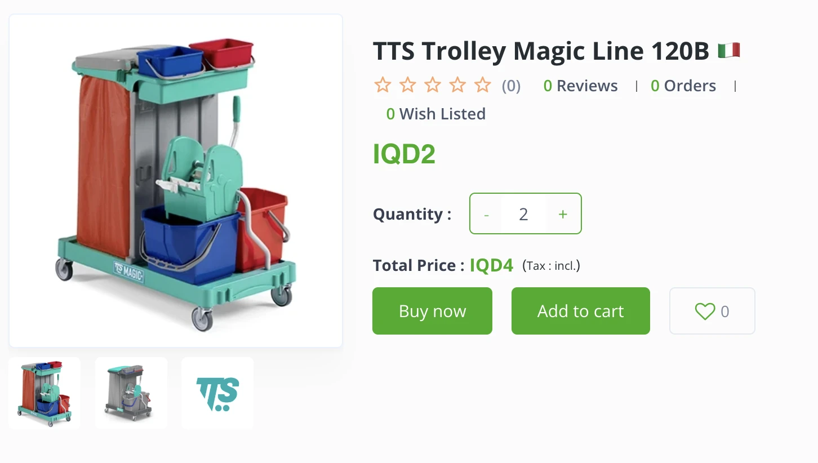Click the product title TTS Trolley Magic Line
The height and width of the screenshot is (463, 818).
(541, 51)
